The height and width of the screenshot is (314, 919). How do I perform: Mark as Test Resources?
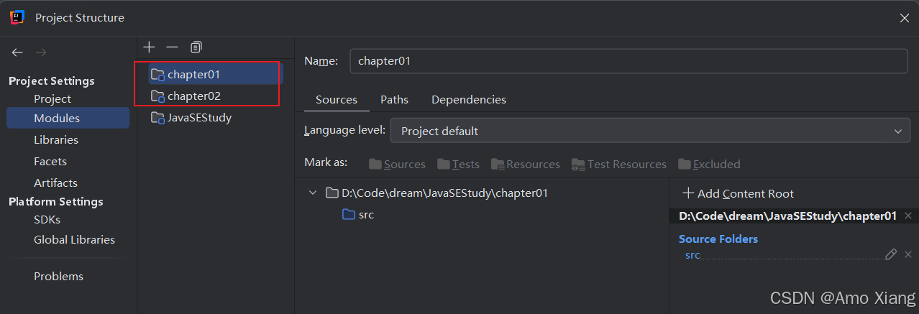tap(619, 164)
